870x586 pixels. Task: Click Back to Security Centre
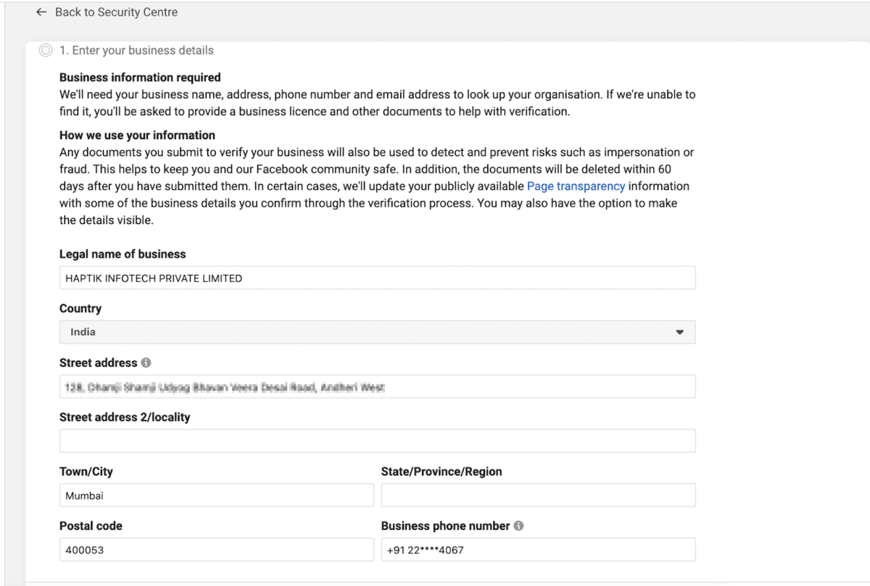[x=116, y=12]
